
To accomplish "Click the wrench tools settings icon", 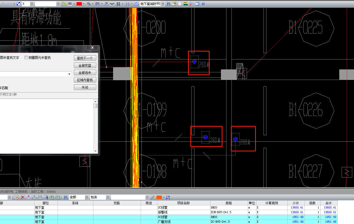I will (191, 4).
